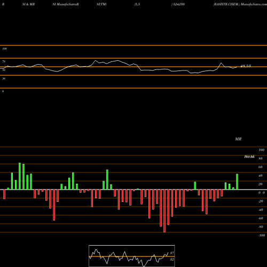Click the '-60' label on MR axis
Viewport: 267px width, 267px height.
click(261, 218)
